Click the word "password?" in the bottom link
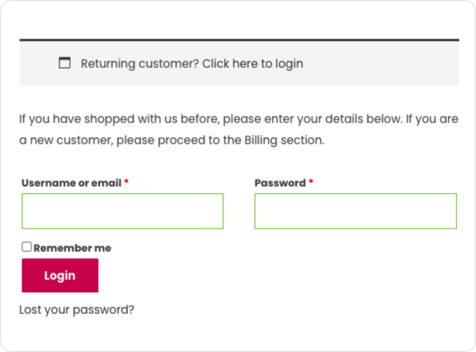Screen dimensions: 476x352 [x=103, y=310]
